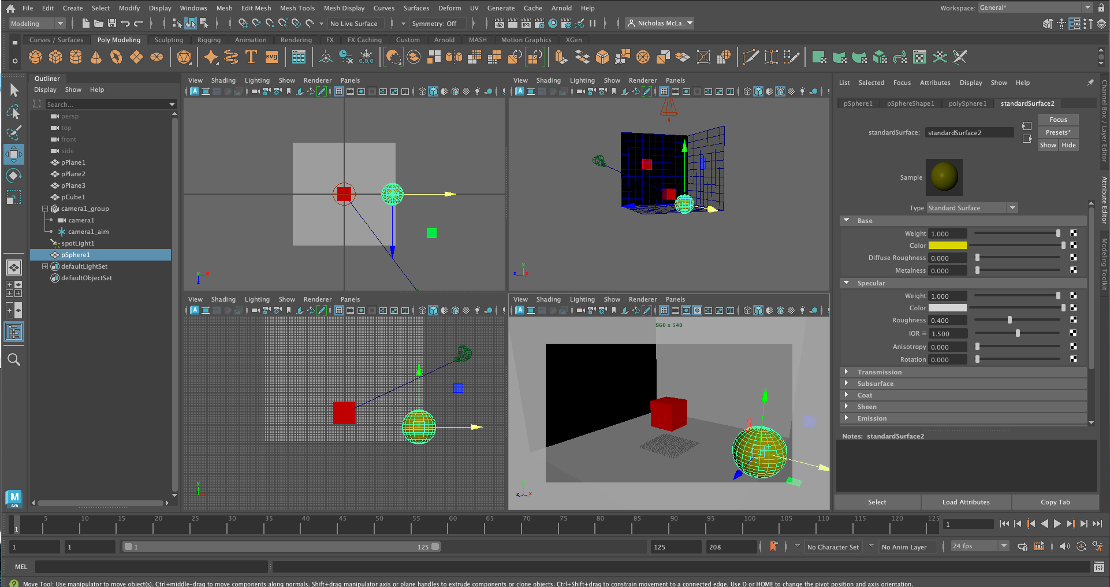Image resolution: width=1110 pixels, height=587 pixels.
Task: Click the polygon sphere shelf icon
Action: (35, 57)
